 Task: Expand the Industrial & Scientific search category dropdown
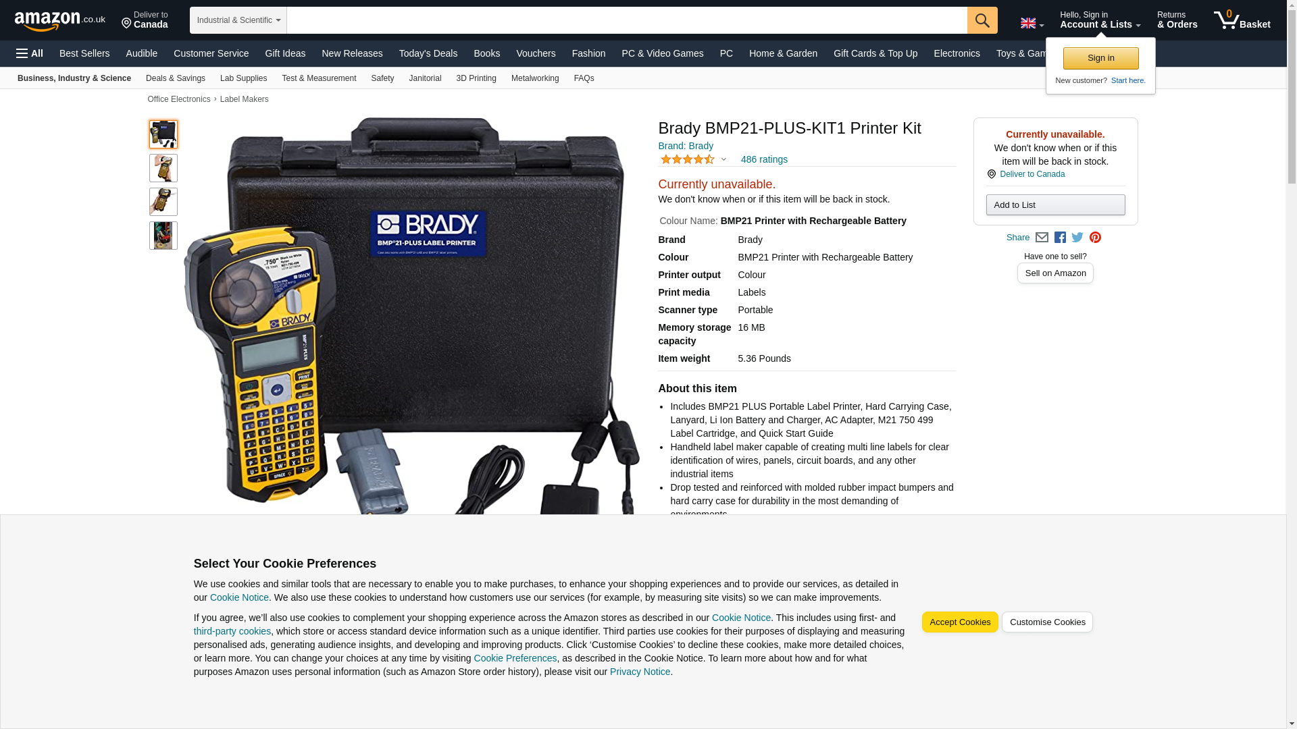[238, 20]
